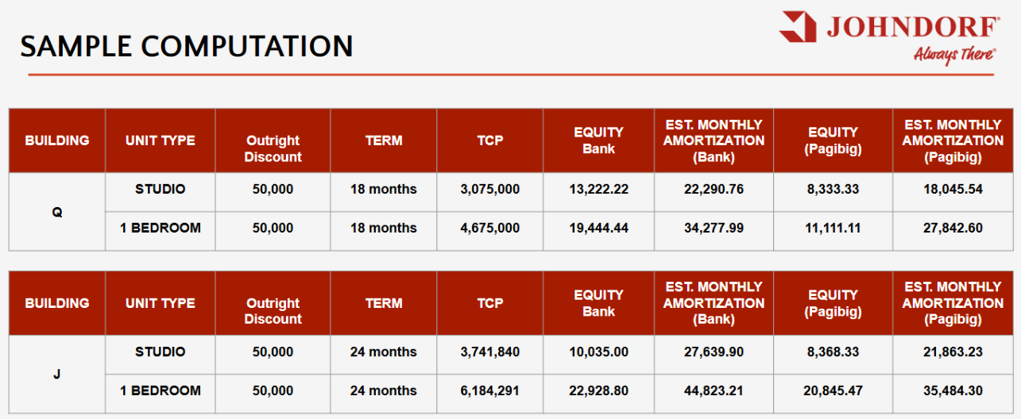Click the 18,045.54 Pagibig amortization value
This screenshot has width=1021, height=419.
[953, 190]
